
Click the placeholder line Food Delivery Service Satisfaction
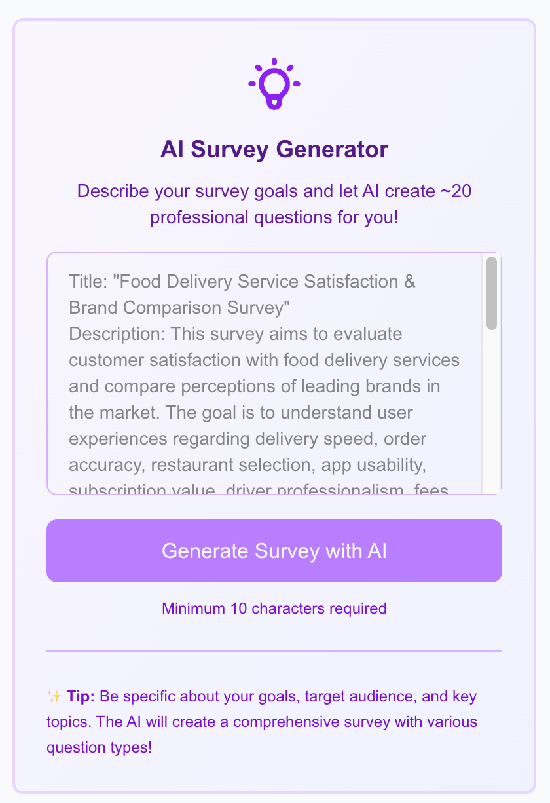click(242, 281)
